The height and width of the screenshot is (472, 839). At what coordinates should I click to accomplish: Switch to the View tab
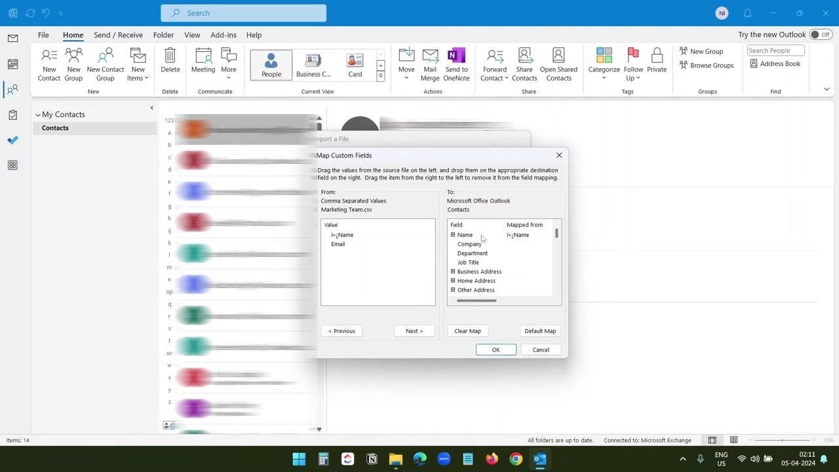tap(192, 35)
